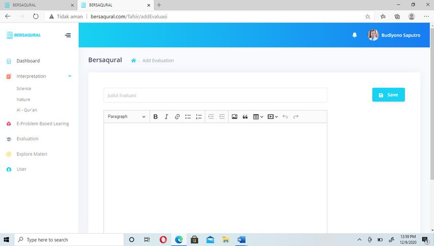Open File Explorer from the taskbar
434x246 pixels.
pos(226,240)
